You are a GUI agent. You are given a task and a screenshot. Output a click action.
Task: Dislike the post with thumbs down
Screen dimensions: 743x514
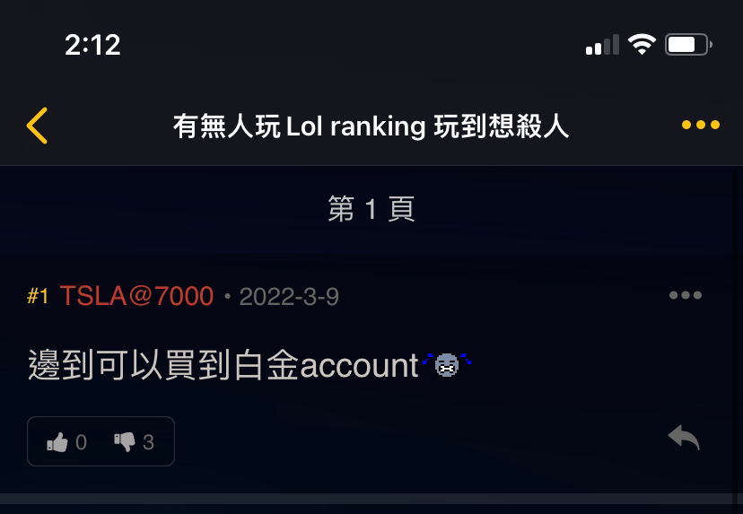(125, 442)
